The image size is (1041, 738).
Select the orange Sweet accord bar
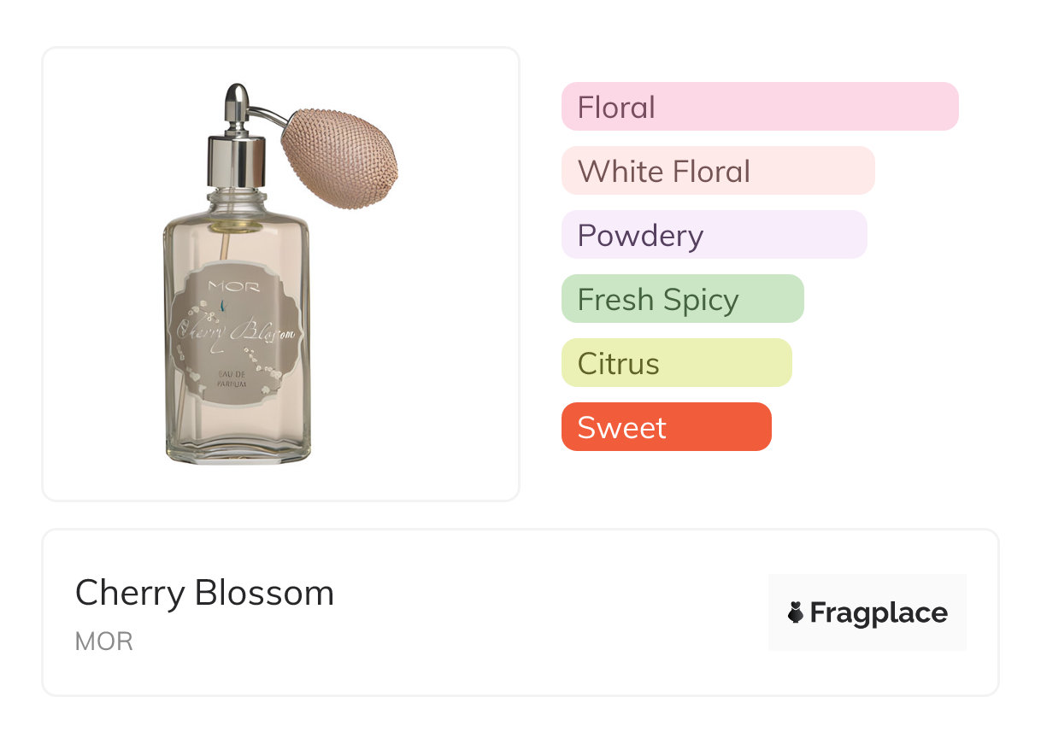pos(666,427)
